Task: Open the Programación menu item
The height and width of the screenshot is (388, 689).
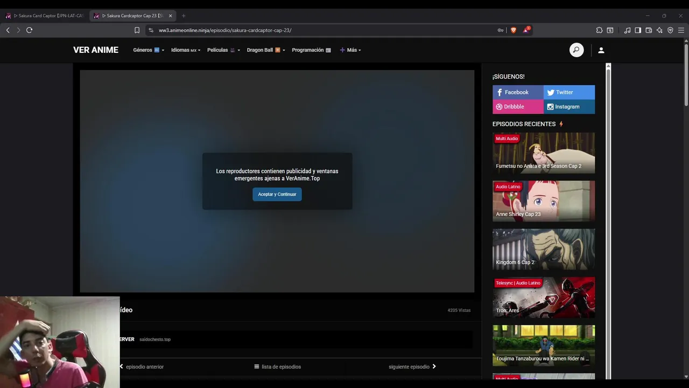Action: tap(311, 50)
